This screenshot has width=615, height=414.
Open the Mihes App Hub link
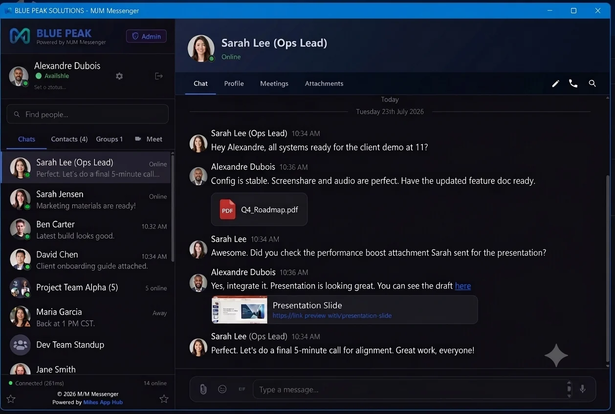[103, 402]
